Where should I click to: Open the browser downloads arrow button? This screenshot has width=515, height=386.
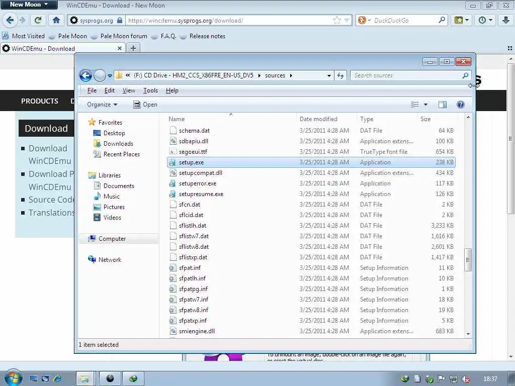pyautogui.click(x=506, y=20)
